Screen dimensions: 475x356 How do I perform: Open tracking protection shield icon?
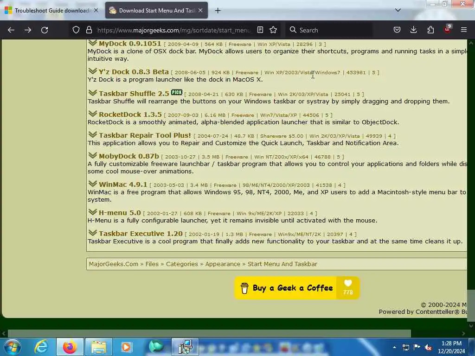[x=76, y=30]
